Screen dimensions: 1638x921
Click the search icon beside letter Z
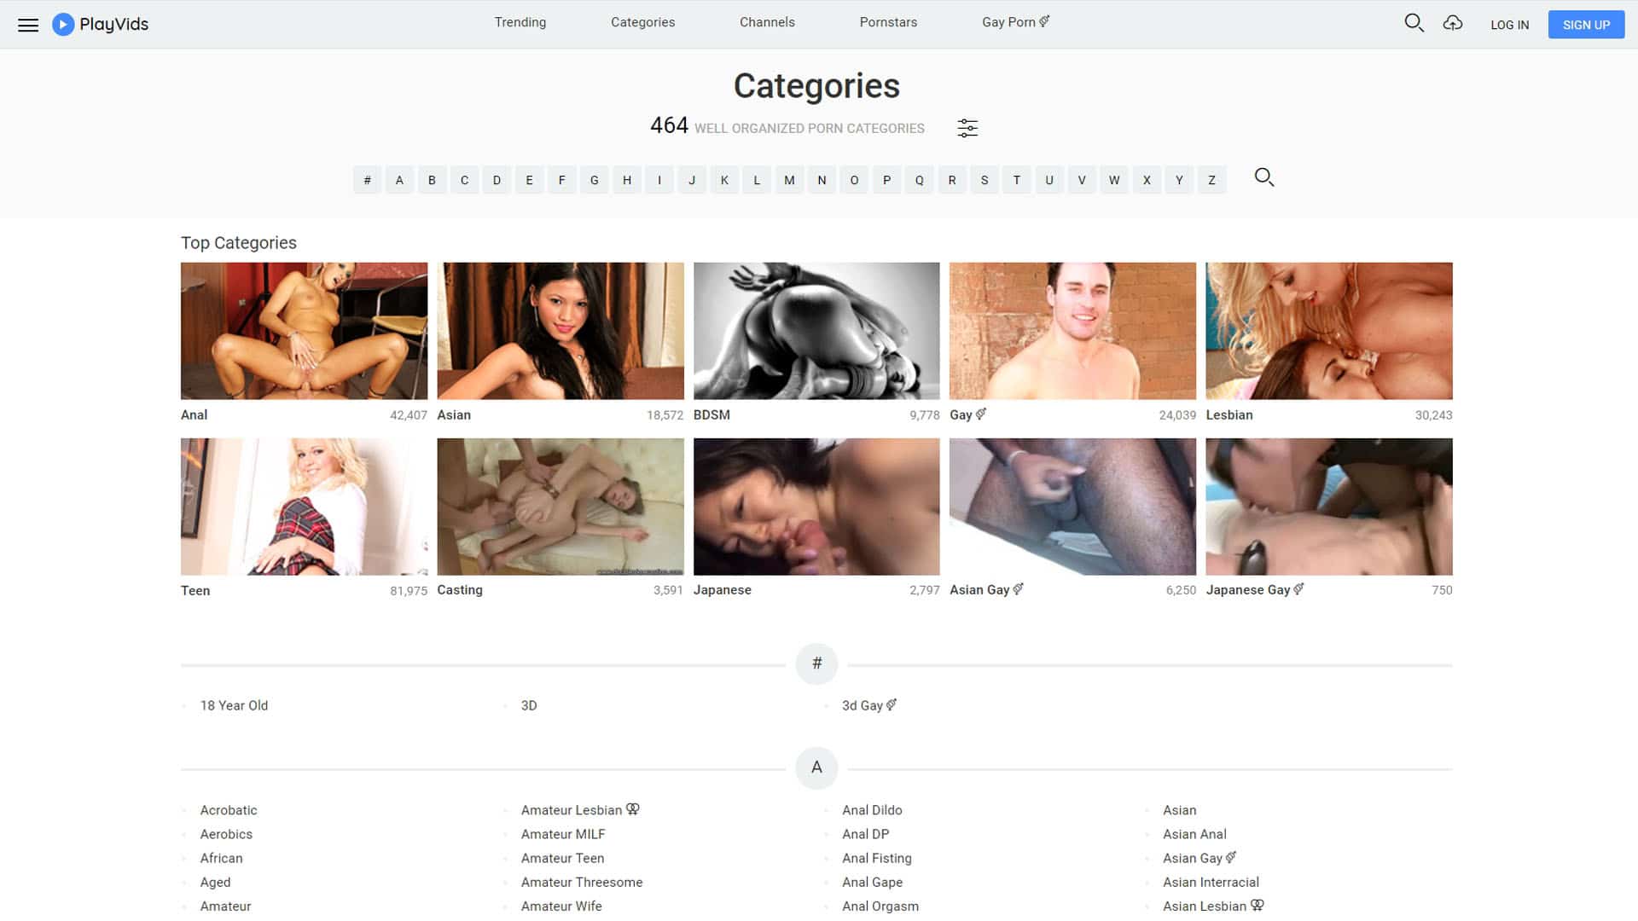tap(1263, 177)
